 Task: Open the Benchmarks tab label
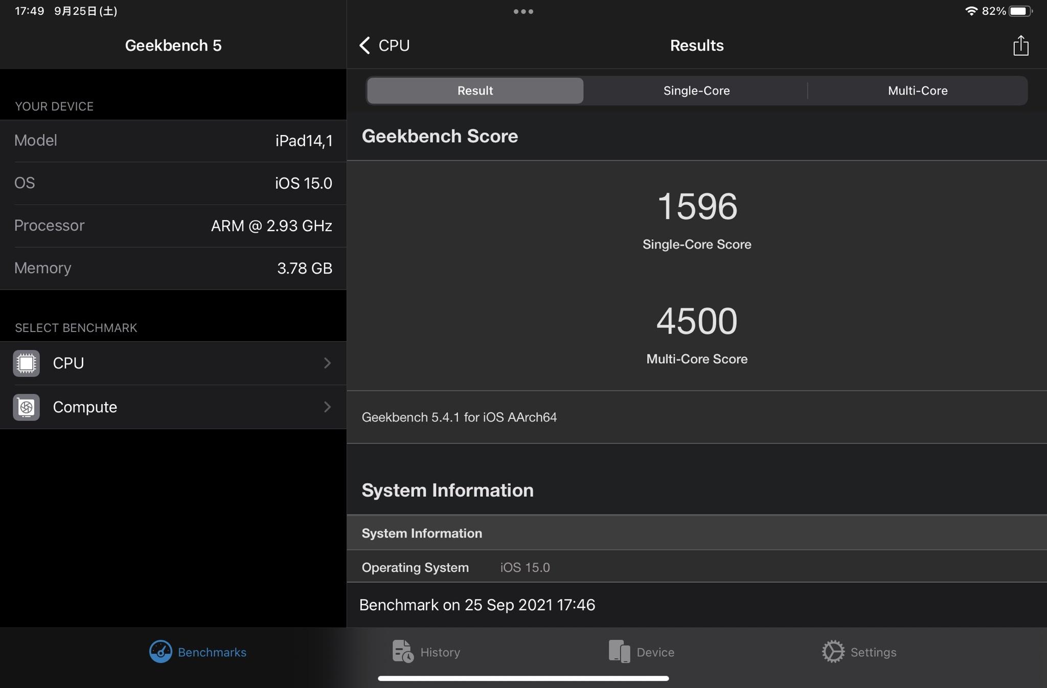pyautogui.click(x=212, y=652)
